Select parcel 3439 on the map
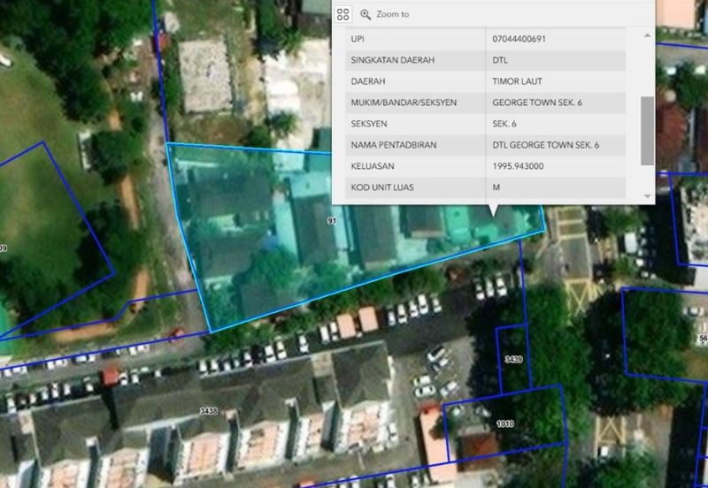The height and width of the screenshot is (488, 708). (513, 360)
